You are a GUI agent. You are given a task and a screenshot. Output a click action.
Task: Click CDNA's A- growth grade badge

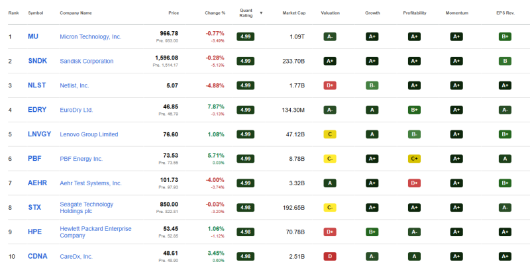372,256
